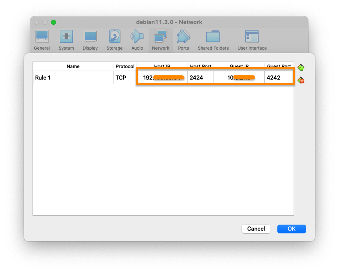
Task: Click the Host IP cell of Rule 1
Action: [x=162, y=78]
